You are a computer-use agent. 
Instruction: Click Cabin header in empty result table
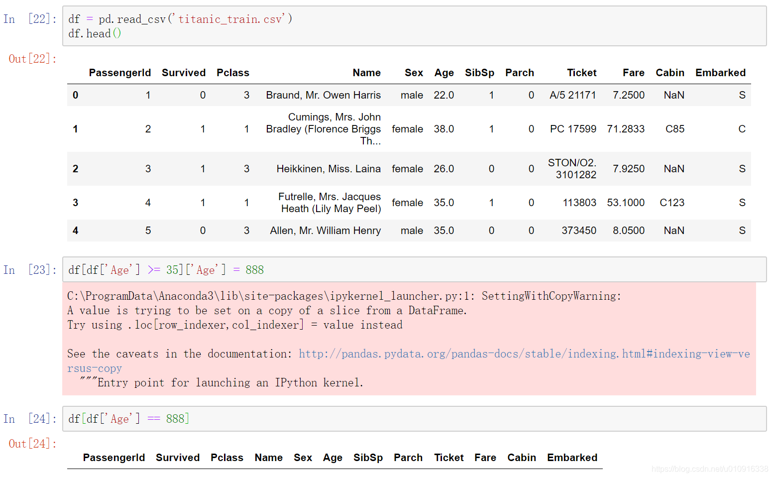[x=522, y=458]
